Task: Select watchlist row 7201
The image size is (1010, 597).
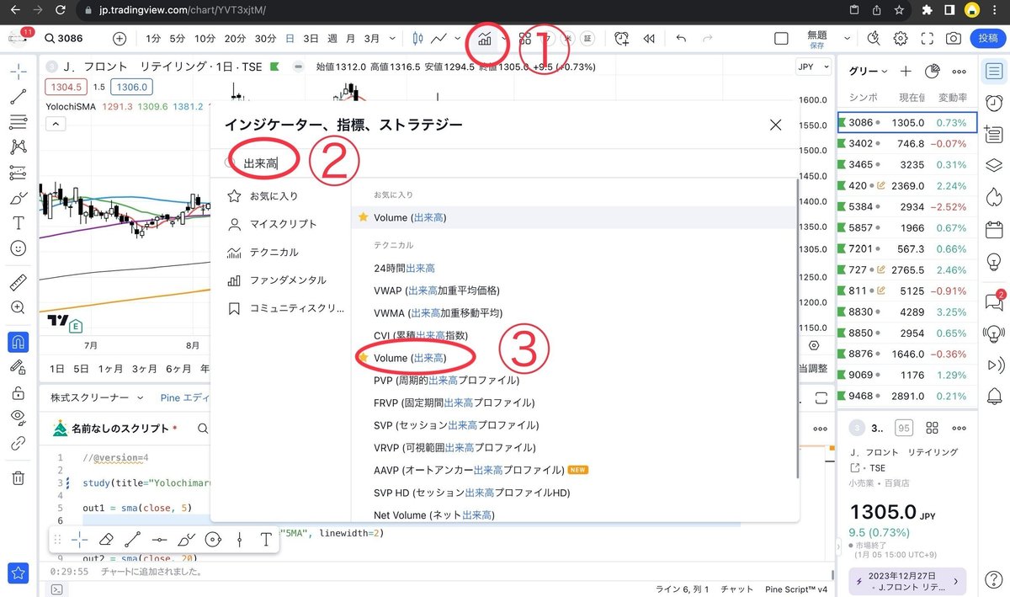Action: click(907, 248)
